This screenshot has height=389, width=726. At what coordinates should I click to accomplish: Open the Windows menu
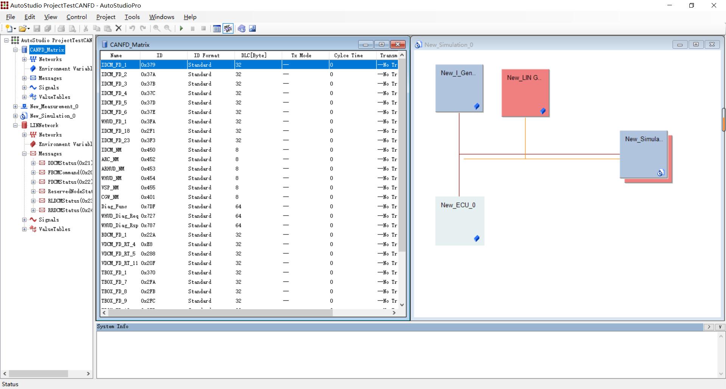coord(161,17)
